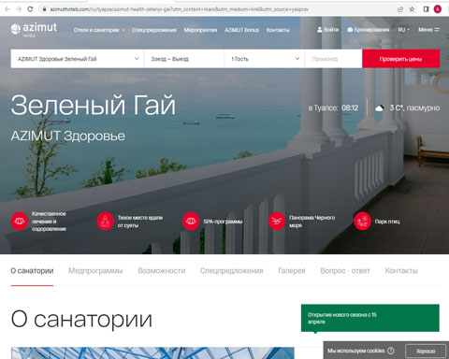Open the hotel selector AZIMUT Здоровье Зеленый Гай

point(78,59)
